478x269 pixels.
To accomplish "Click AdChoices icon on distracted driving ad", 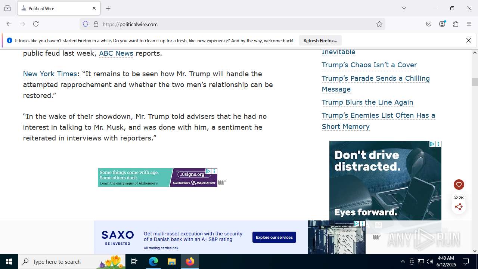I will click(x=432, y=144).
